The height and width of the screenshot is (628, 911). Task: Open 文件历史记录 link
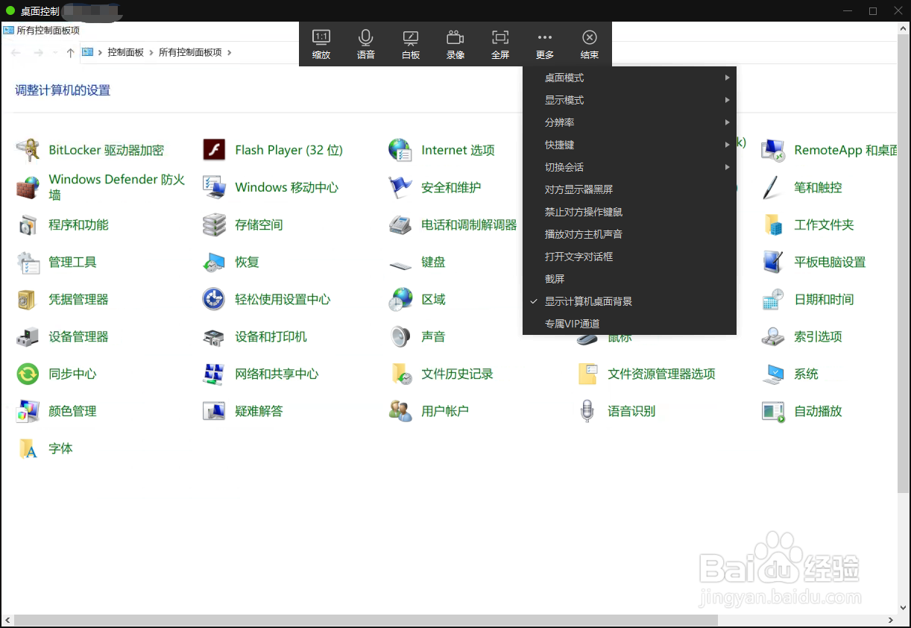tap(457, 374)
